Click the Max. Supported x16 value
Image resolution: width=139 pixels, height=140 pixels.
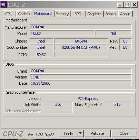coord(117,104)
